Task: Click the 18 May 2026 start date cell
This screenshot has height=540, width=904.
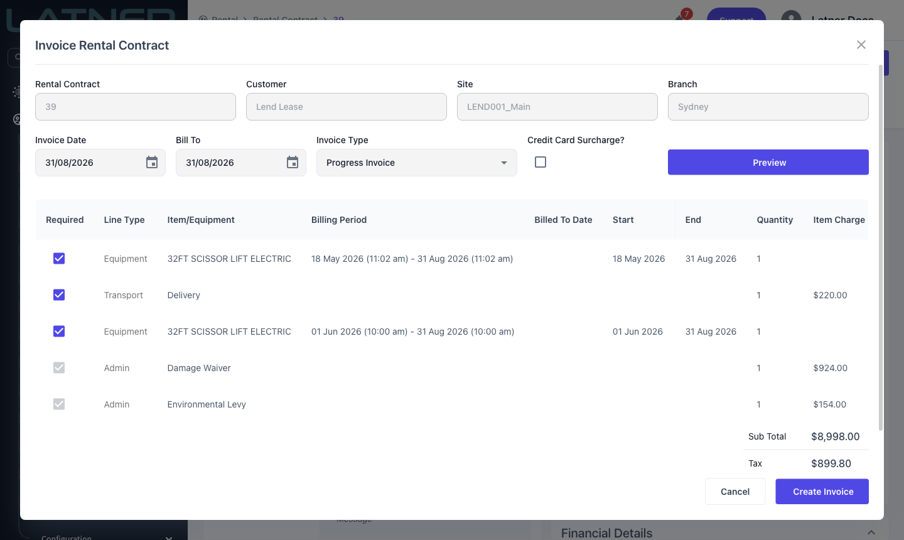Action: tap(638, 259)
